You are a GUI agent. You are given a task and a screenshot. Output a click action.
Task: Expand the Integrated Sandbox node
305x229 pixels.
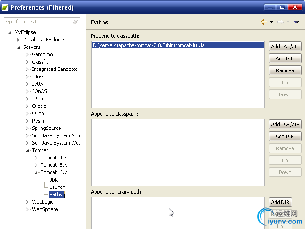click(x=27, y=69)
